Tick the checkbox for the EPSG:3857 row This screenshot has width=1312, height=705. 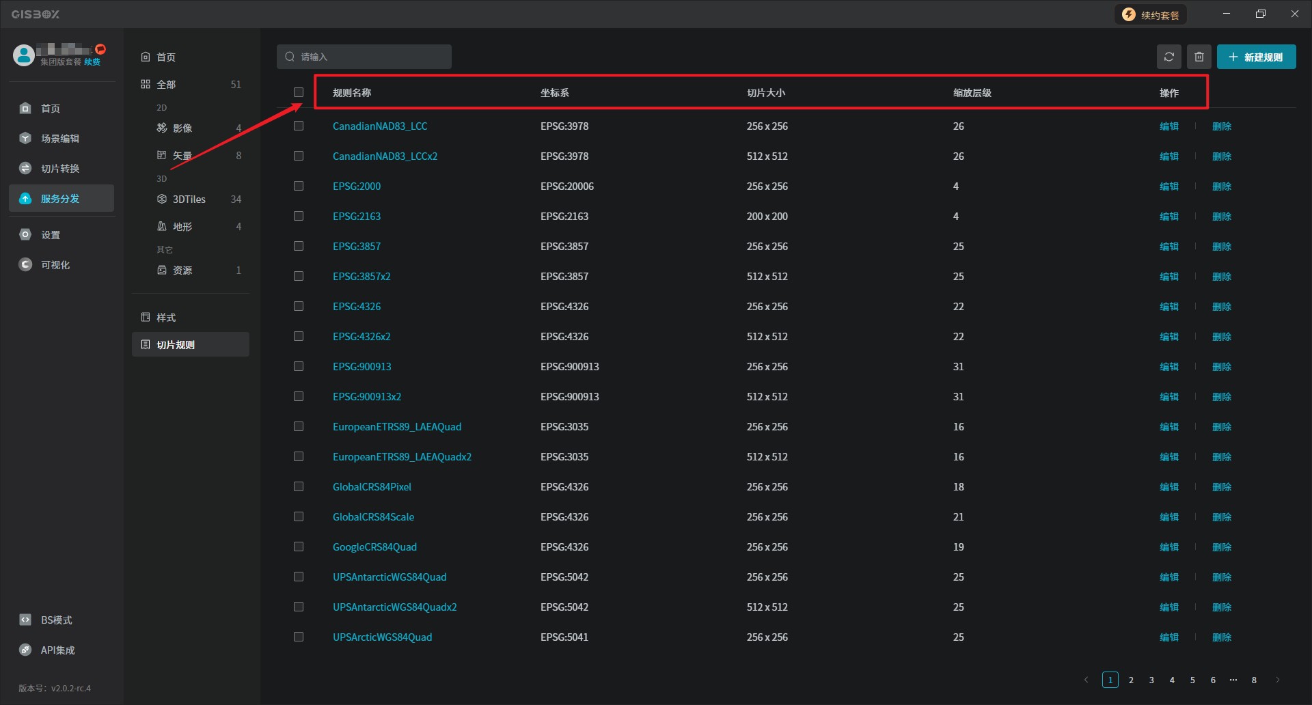tap(299, 247)
